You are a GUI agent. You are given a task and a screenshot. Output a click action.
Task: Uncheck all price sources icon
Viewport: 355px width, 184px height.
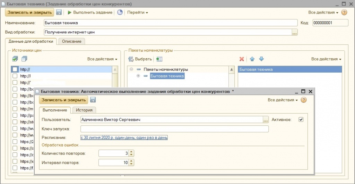pos(25,59)
